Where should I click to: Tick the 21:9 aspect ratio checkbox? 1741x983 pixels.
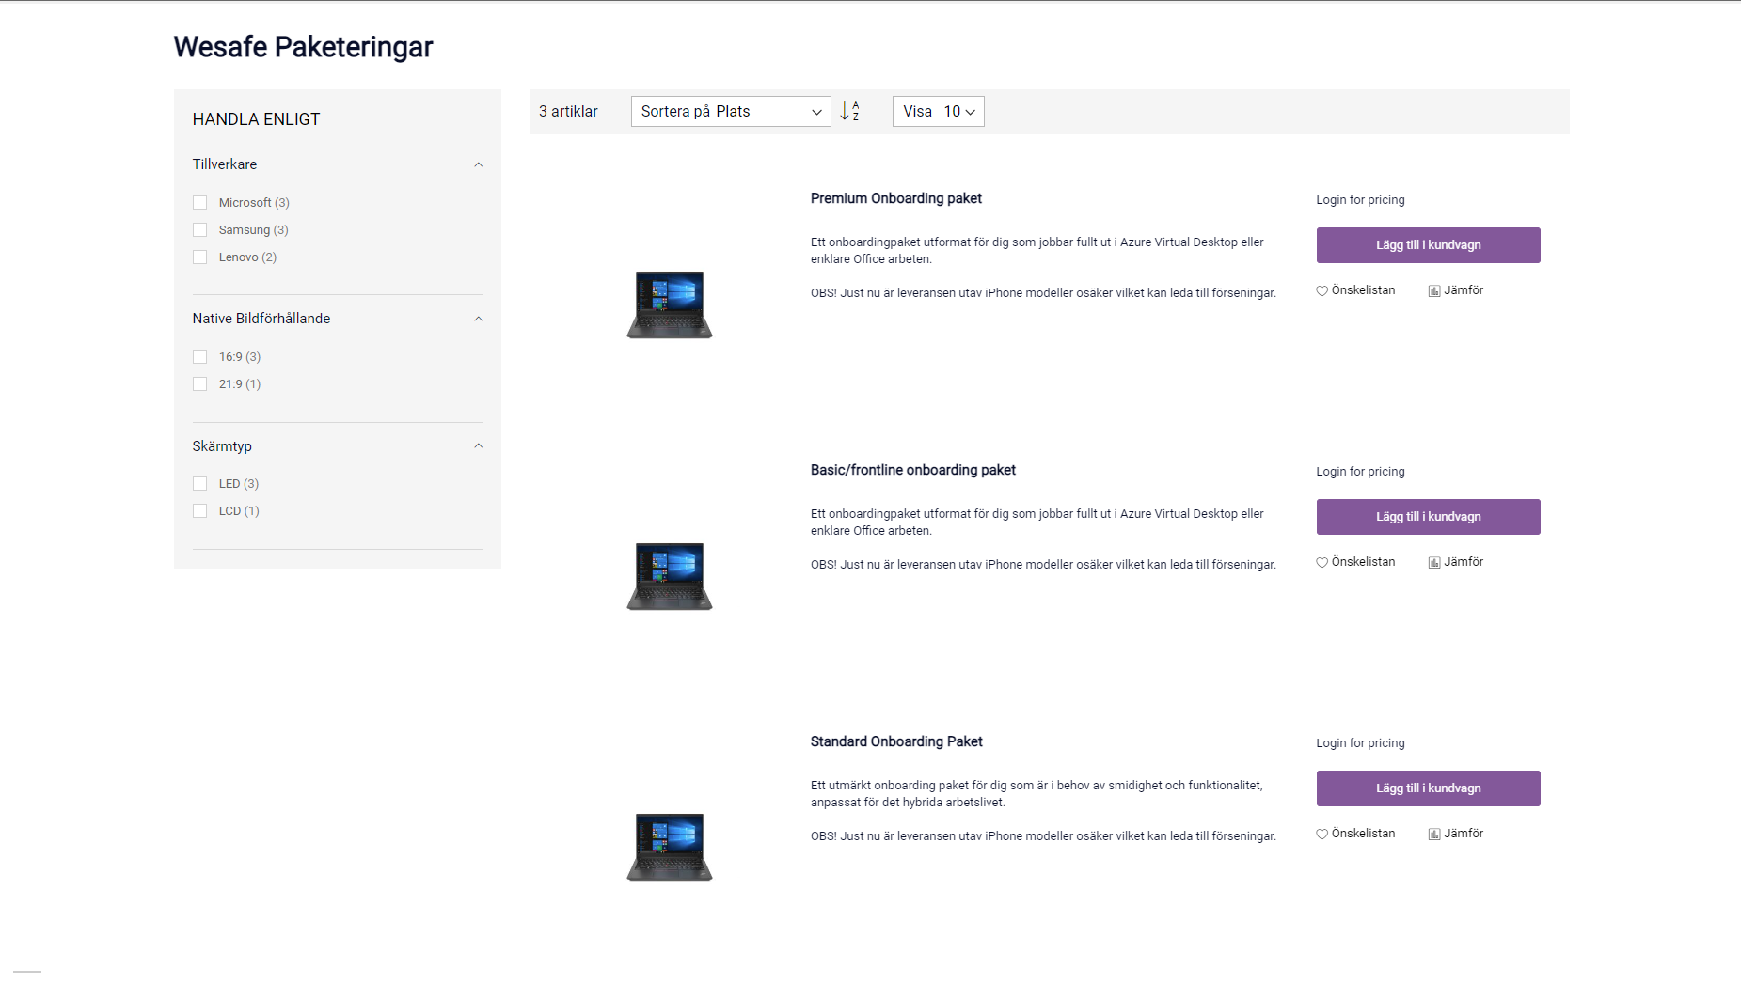tap(199, 384)
